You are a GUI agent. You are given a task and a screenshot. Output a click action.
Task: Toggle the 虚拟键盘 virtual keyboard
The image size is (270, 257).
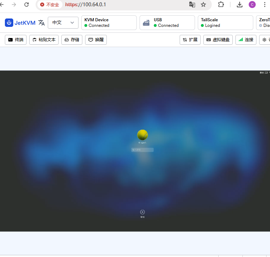click(x=218, y=40)
